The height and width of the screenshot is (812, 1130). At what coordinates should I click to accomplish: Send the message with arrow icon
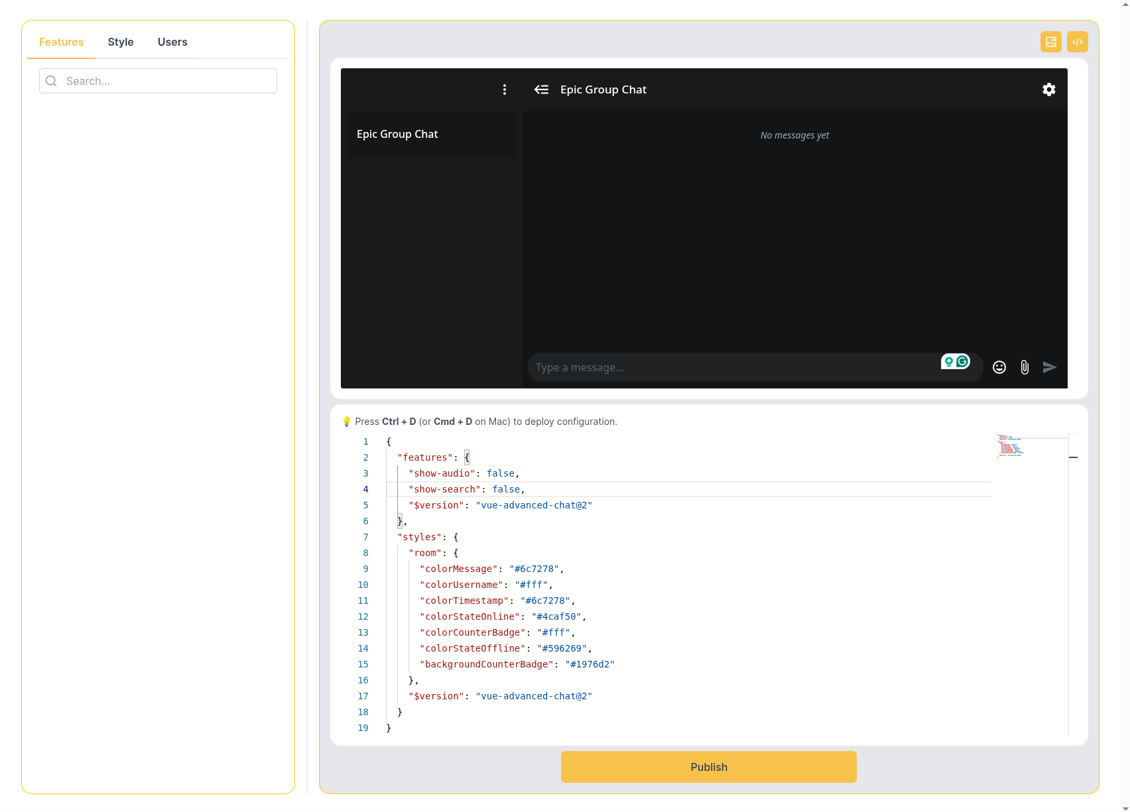(x=1049, y=367)
